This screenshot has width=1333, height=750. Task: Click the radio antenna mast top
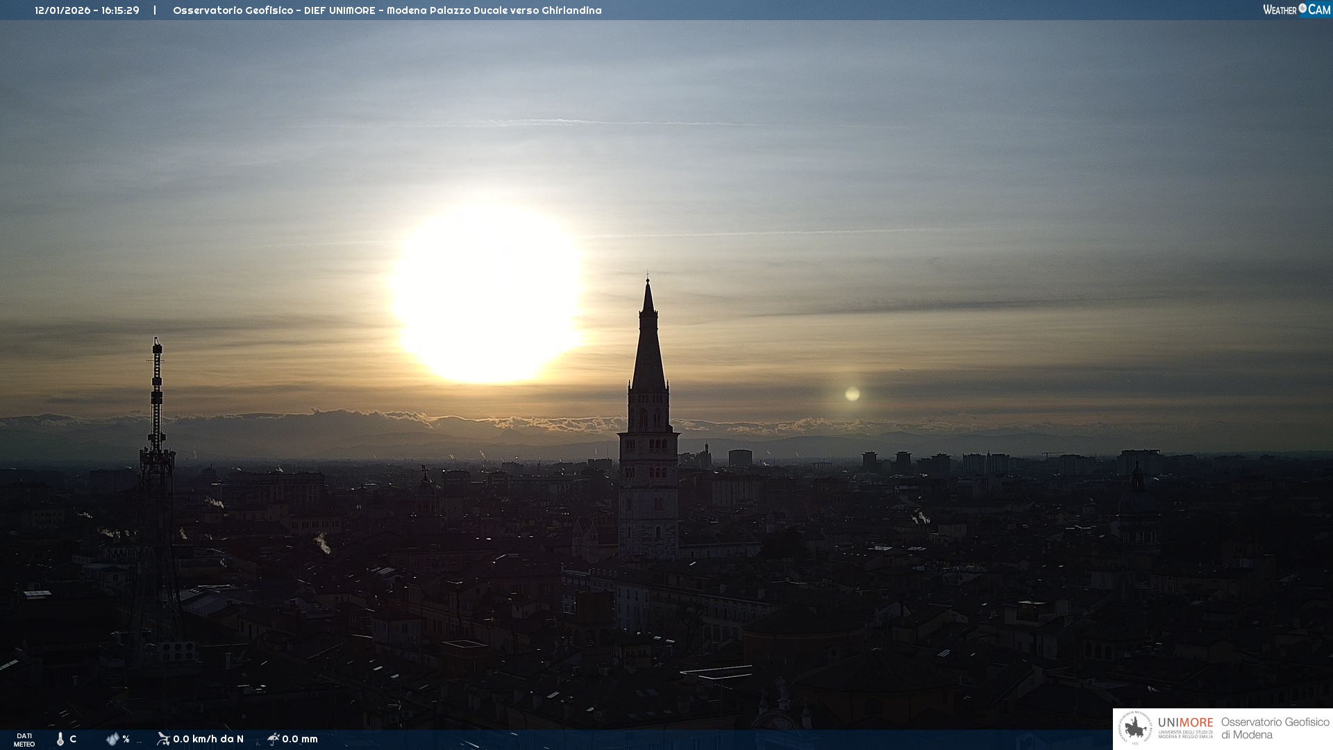click(157, 345)
